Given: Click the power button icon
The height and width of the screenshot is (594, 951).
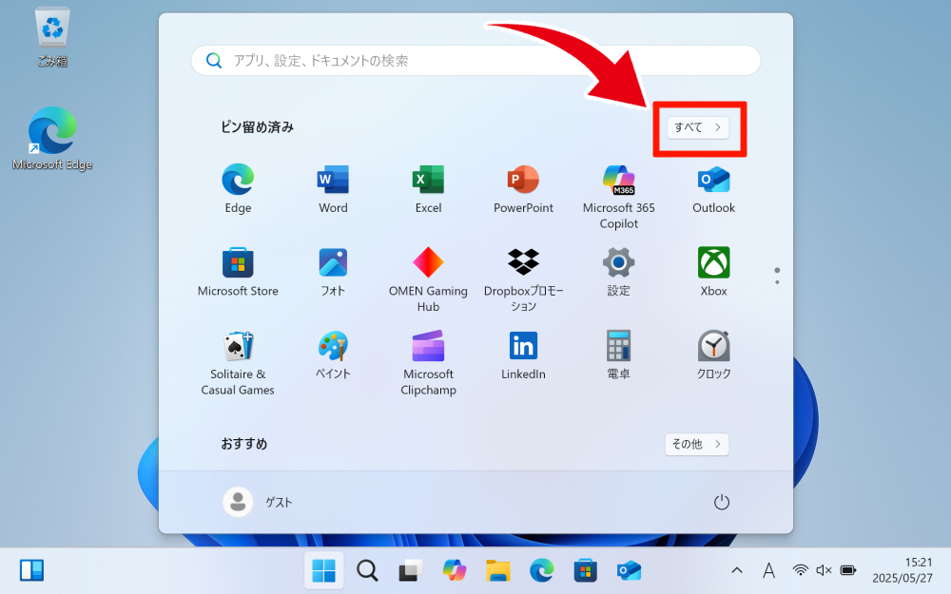Looking at the screenshot, I should coord(721,502).
